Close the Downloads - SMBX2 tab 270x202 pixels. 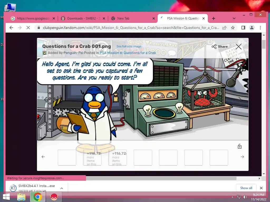[x=104, y=18]
